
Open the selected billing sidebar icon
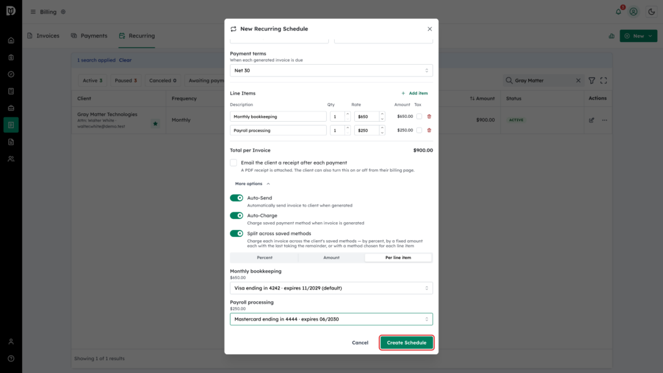[x=11, y=125]
